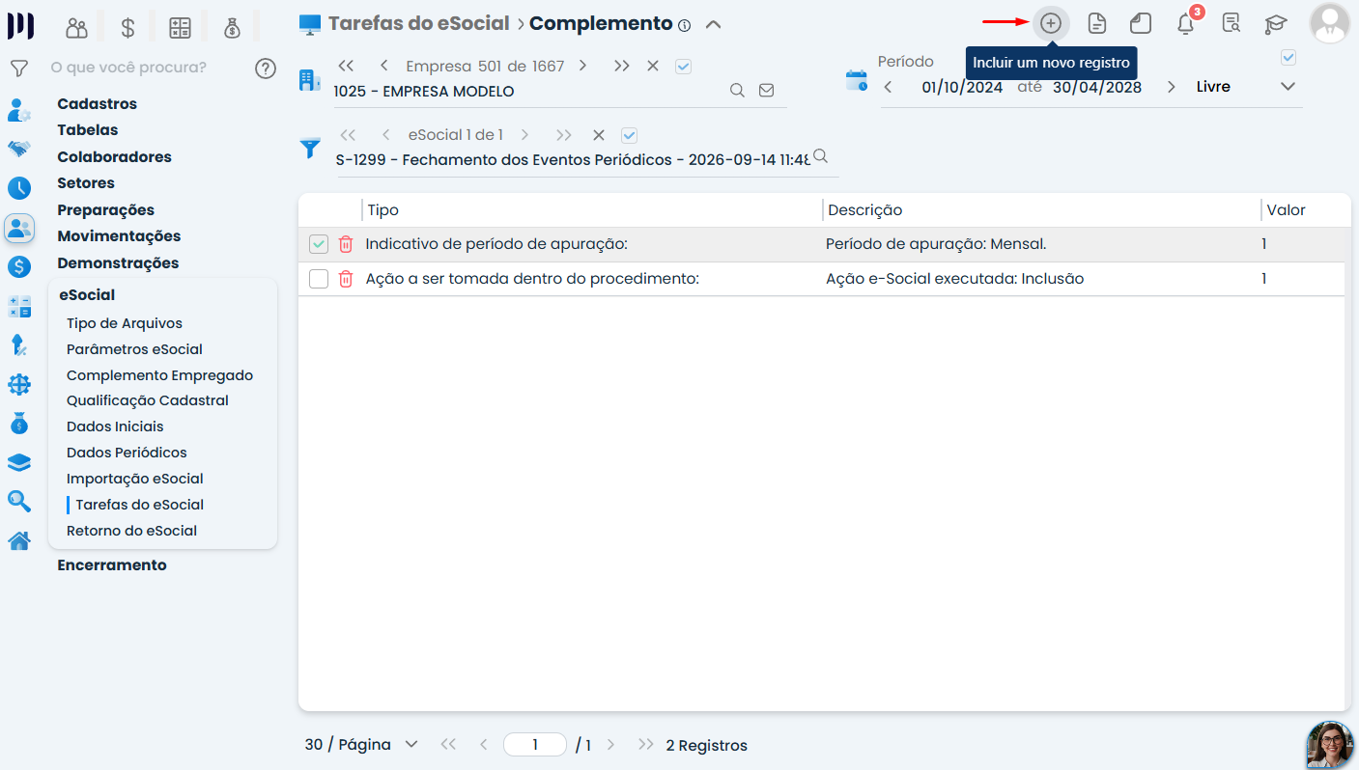
Task: Open the notifications bell with 3 badge
Action: (1186, 24)
